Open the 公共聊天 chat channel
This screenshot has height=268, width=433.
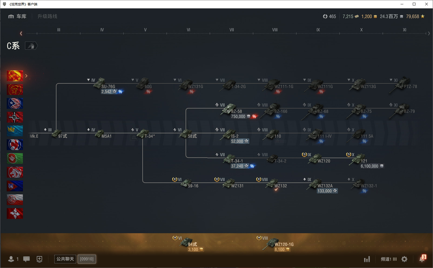(x=65, y=259)
